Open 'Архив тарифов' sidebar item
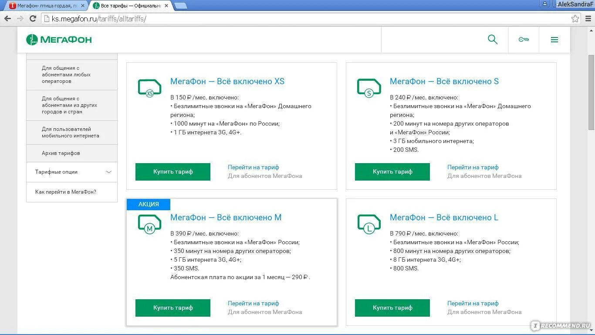 click(x=72, y=153)
